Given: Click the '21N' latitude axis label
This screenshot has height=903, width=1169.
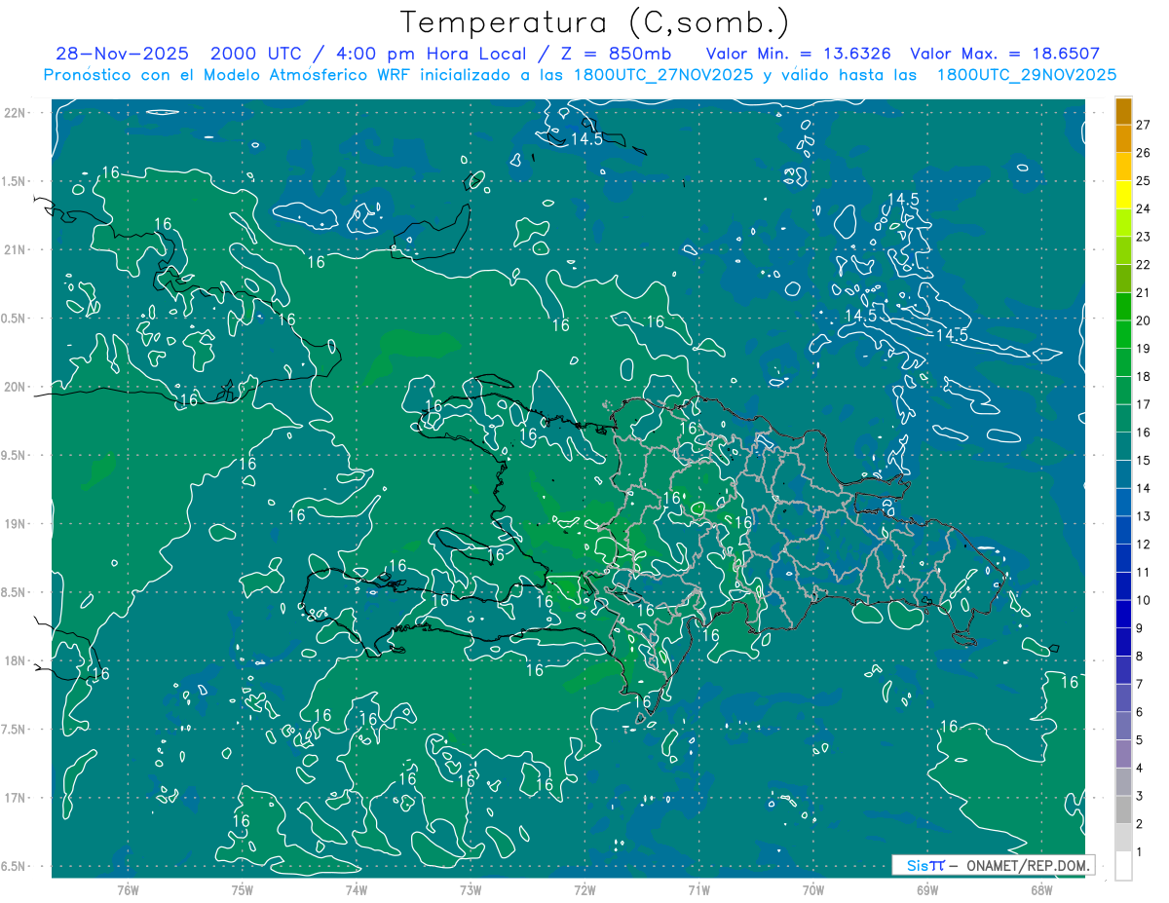Looking at the screenshot, I should click(15, 249).
